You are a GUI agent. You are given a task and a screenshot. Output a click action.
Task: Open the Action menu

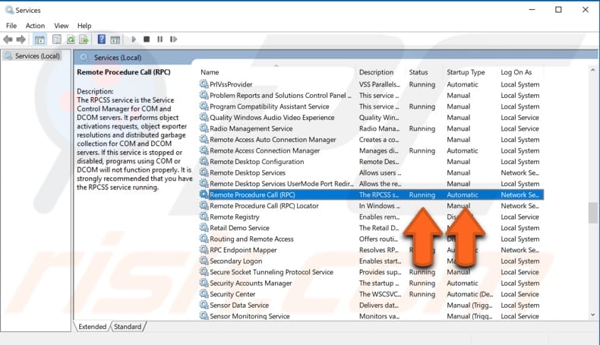[35, 26]
